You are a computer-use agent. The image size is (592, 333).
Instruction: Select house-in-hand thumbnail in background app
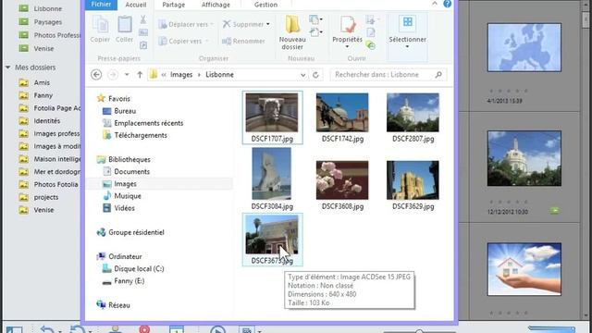tap(524, 269)
